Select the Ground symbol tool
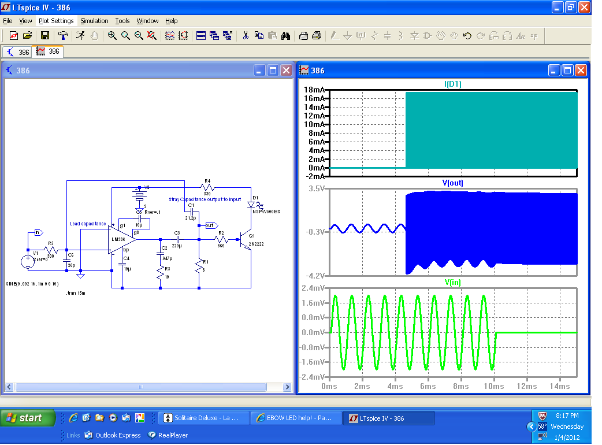The width and height of the screenshot is (602, 445). [347, 36]
